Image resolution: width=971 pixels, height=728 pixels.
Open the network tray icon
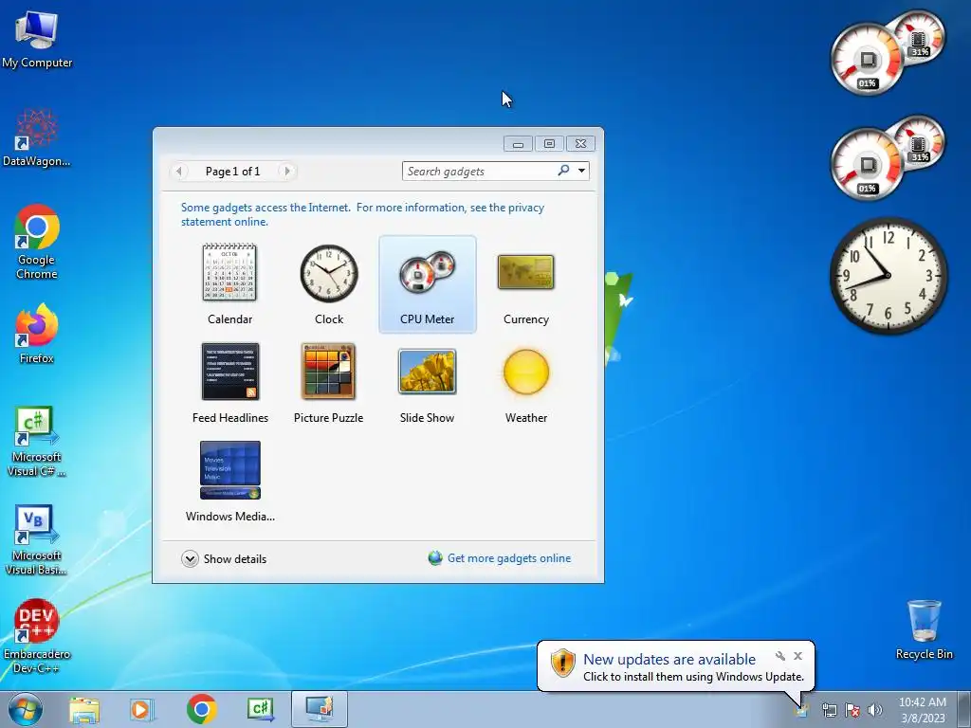click(829, 710)
